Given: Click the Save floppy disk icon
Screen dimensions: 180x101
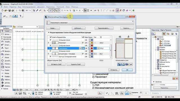Looking at the screenshot, I should [10, 11].
